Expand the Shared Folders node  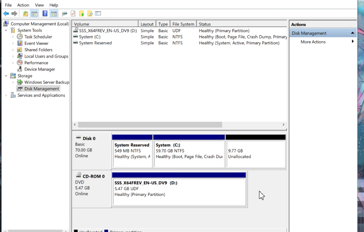click(13, 50)
